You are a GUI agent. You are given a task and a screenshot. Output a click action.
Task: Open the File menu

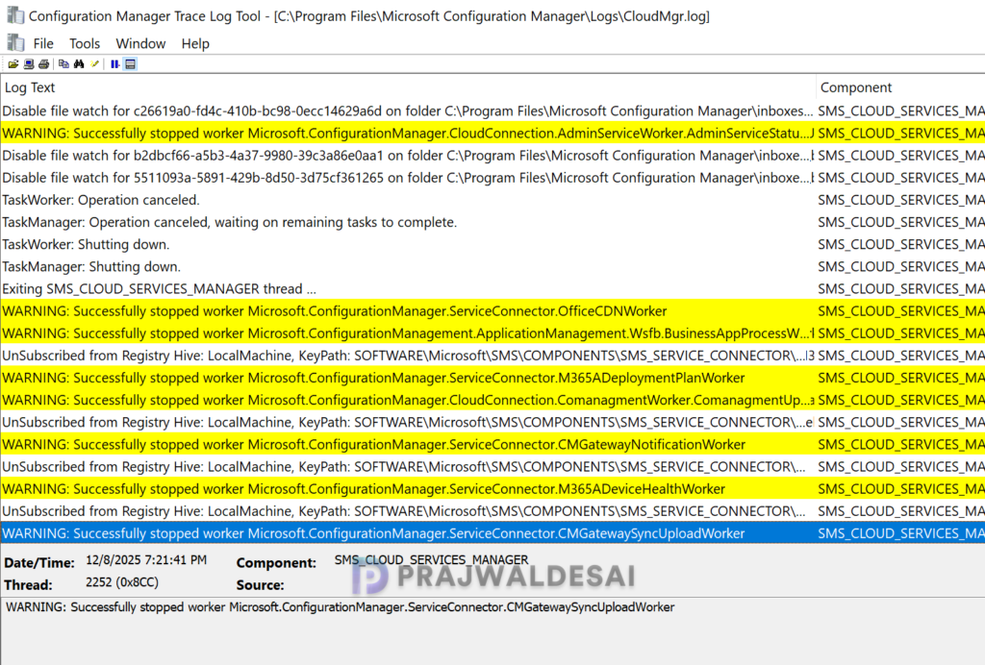[x=43, y=43]
